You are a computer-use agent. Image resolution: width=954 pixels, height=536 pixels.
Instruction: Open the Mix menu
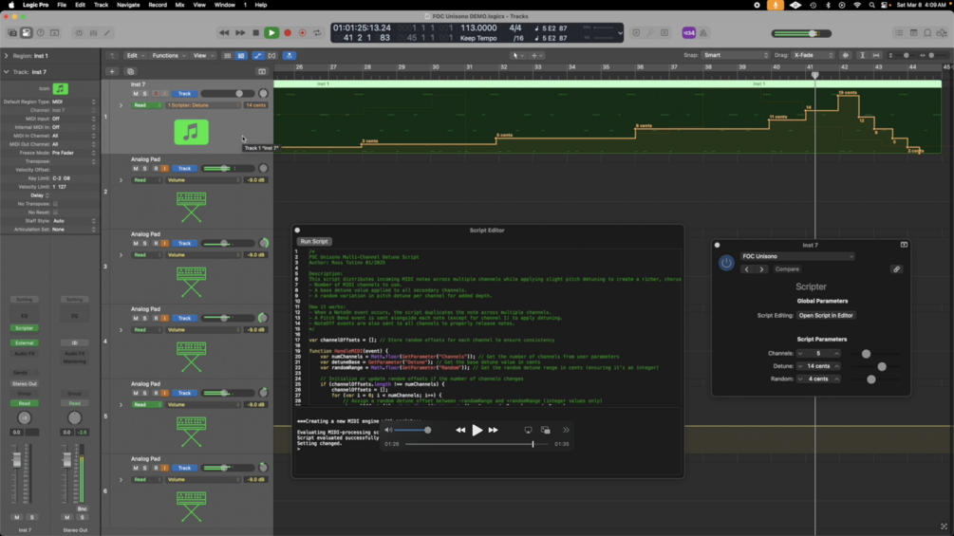coord(179,5)
